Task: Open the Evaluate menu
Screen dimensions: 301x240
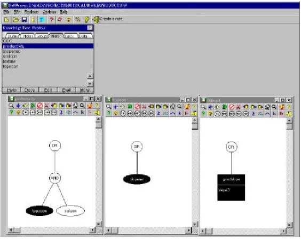Action: [31, 12]
